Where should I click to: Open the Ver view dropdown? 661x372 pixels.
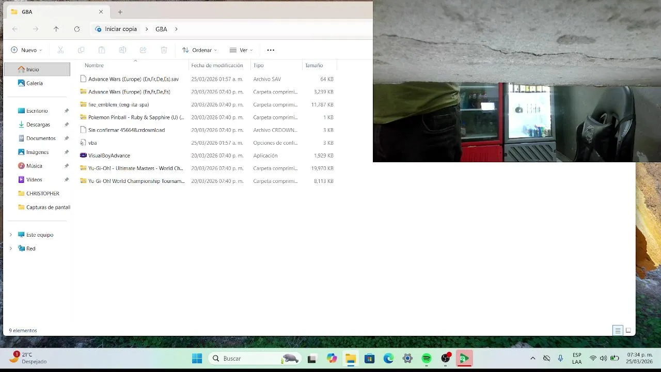(x=241, y=50)
